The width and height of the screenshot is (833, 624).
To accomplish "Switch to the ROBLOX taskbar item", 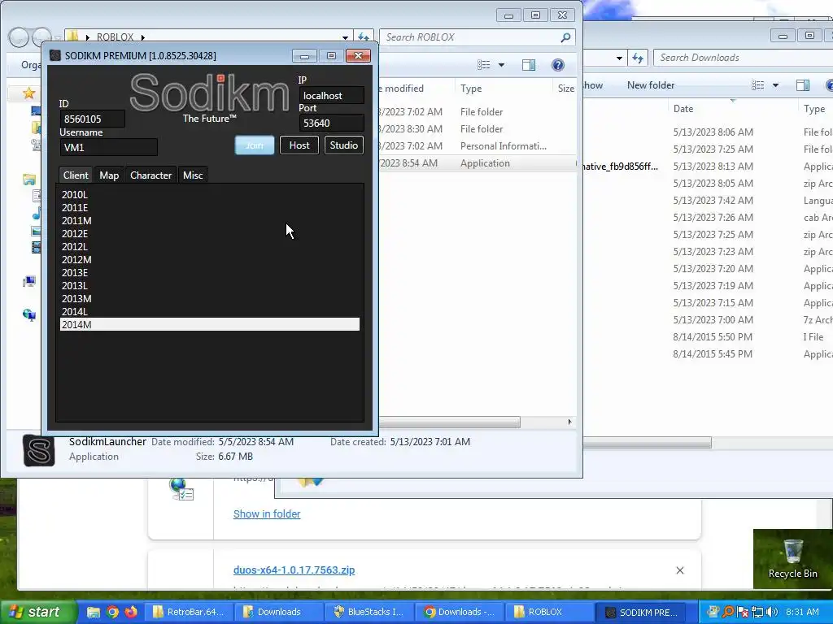I will (549, 612).
